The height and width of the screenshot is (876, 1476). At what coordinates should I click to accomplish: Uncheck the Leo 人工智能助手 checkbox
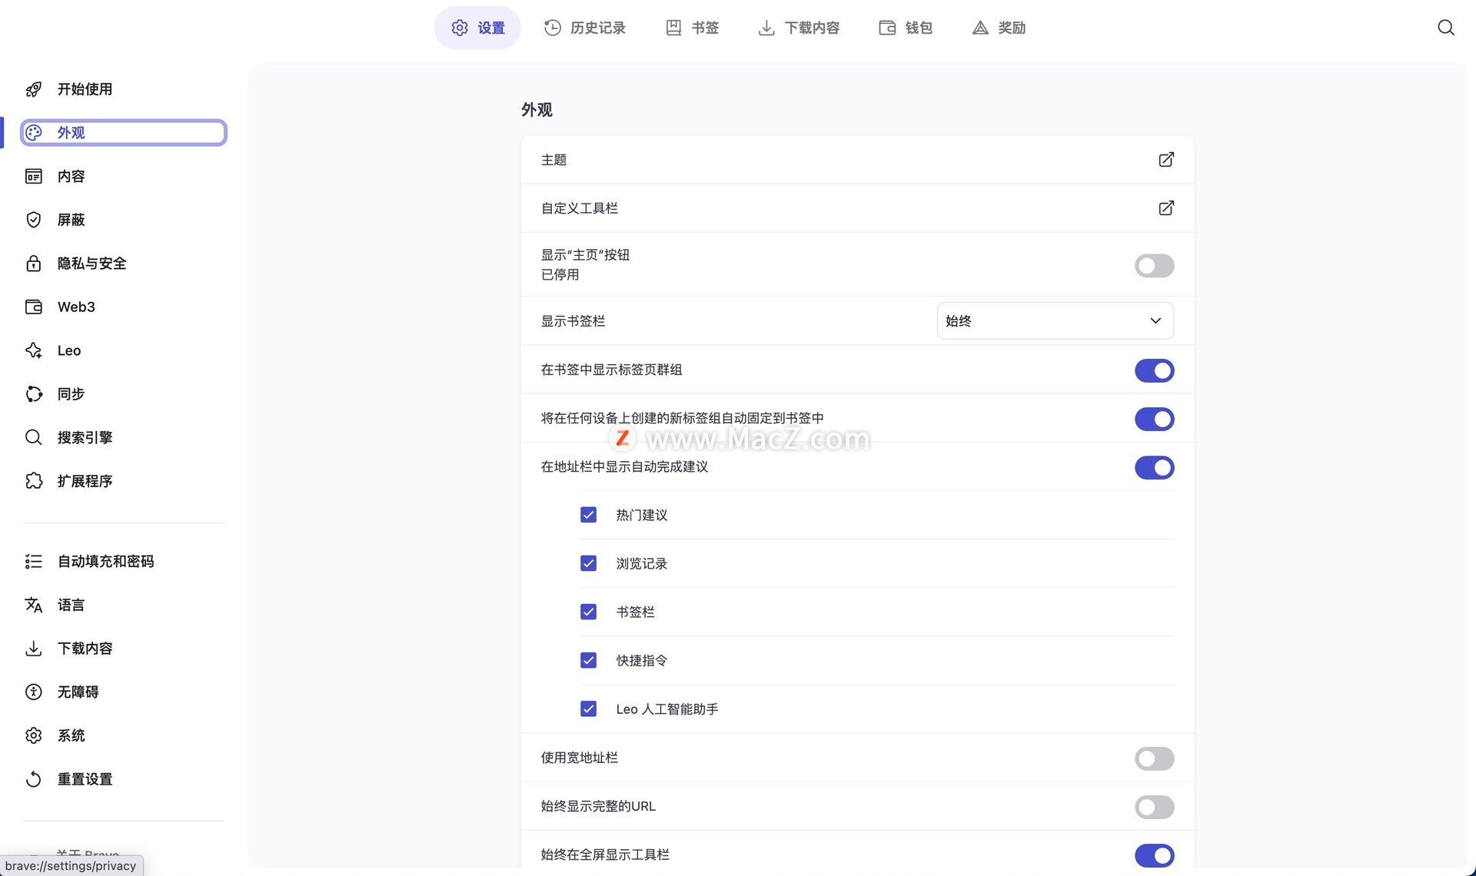588,708
